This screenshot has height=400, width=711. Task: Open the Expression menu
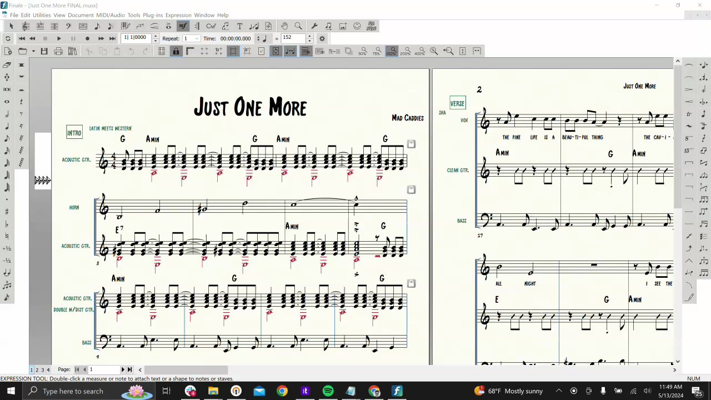178,15
